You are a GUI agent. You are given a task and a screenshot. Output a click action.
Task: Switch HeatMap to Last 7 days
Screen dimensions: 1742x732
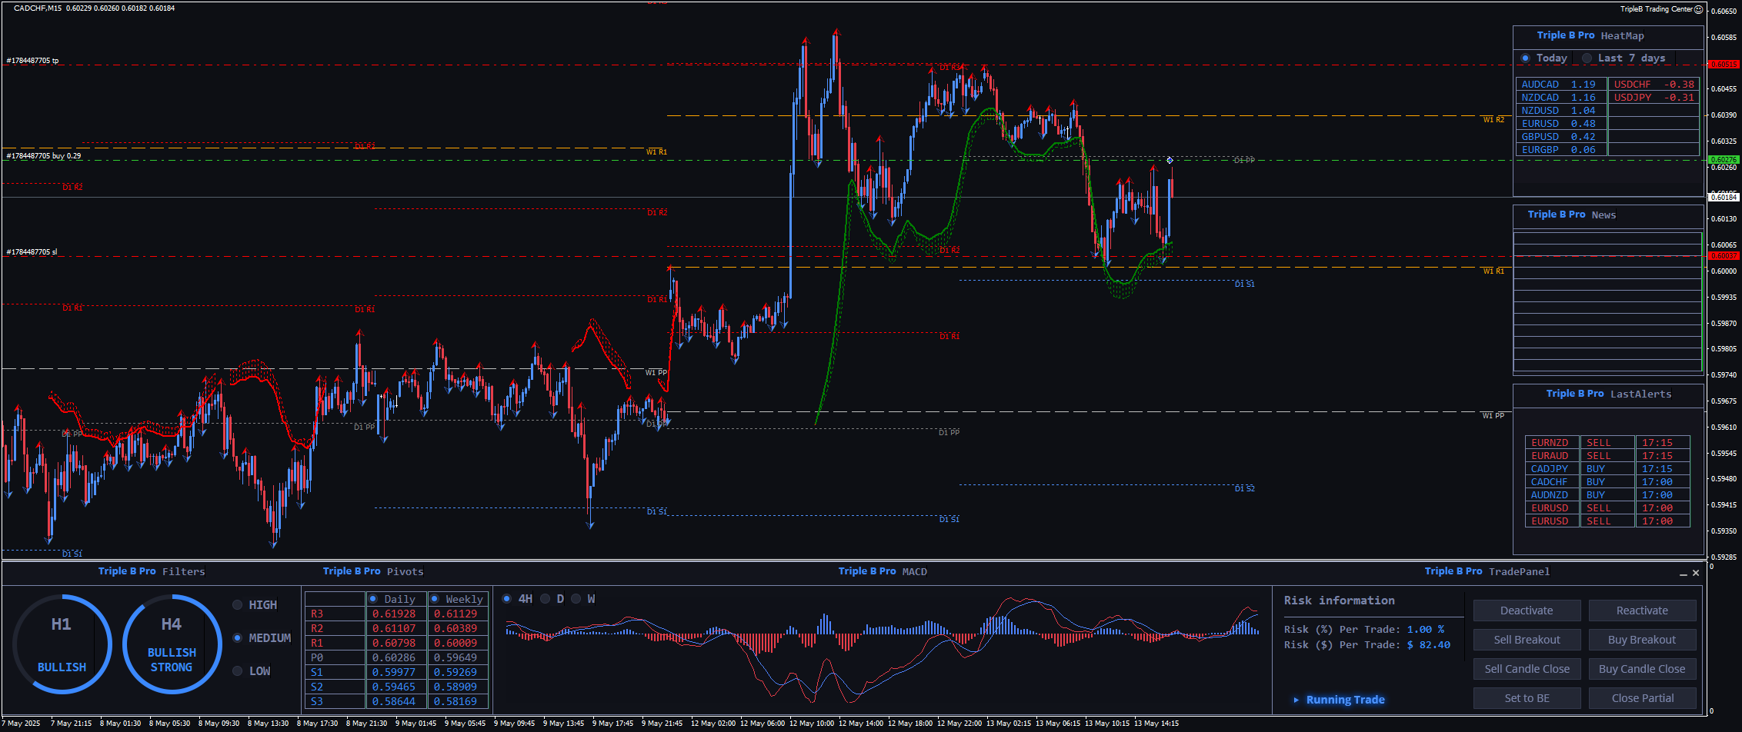tap(1587, 58)
